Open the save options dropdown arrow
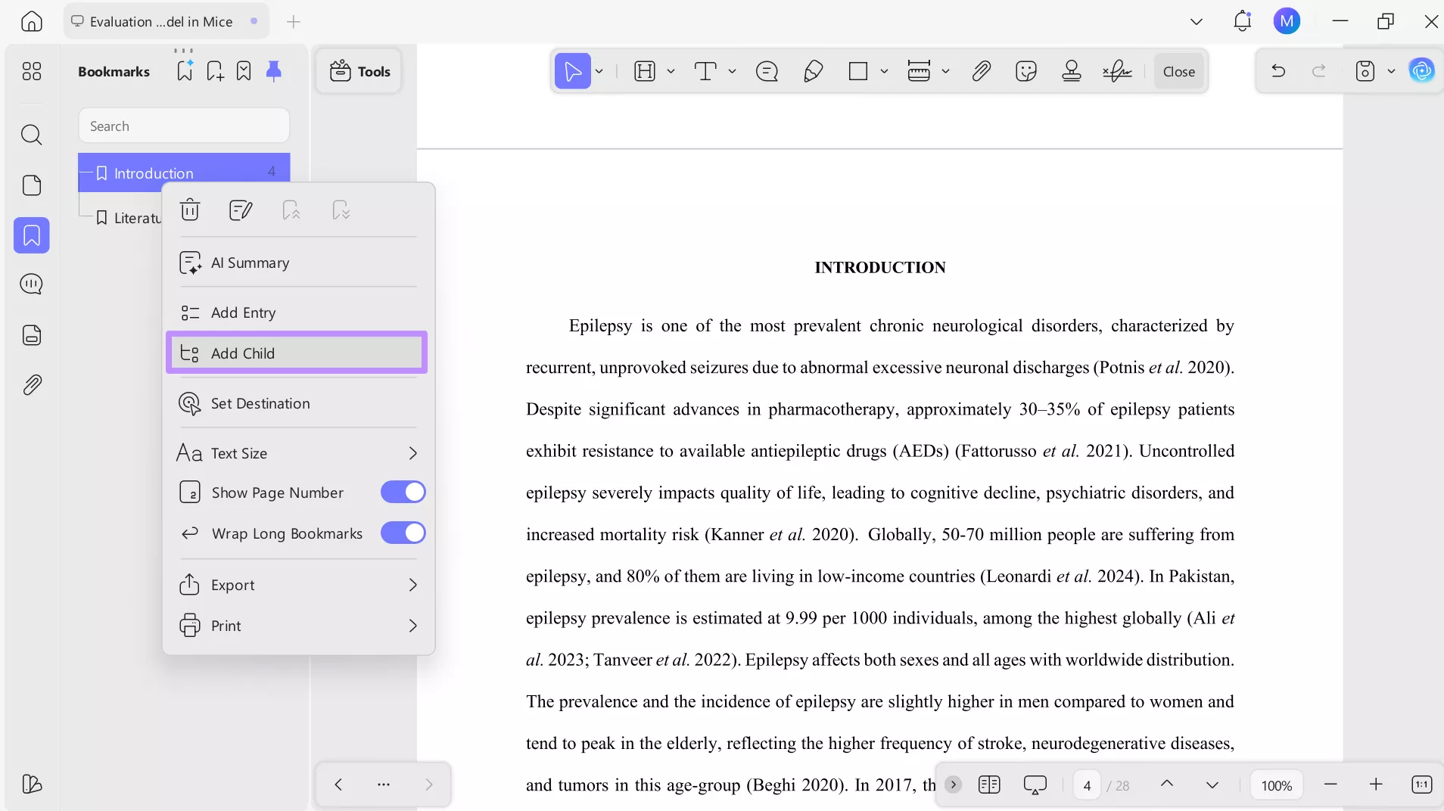The height and width of the screenshot is (811, 1444). pyautogui.click(x=1391, y=71)
